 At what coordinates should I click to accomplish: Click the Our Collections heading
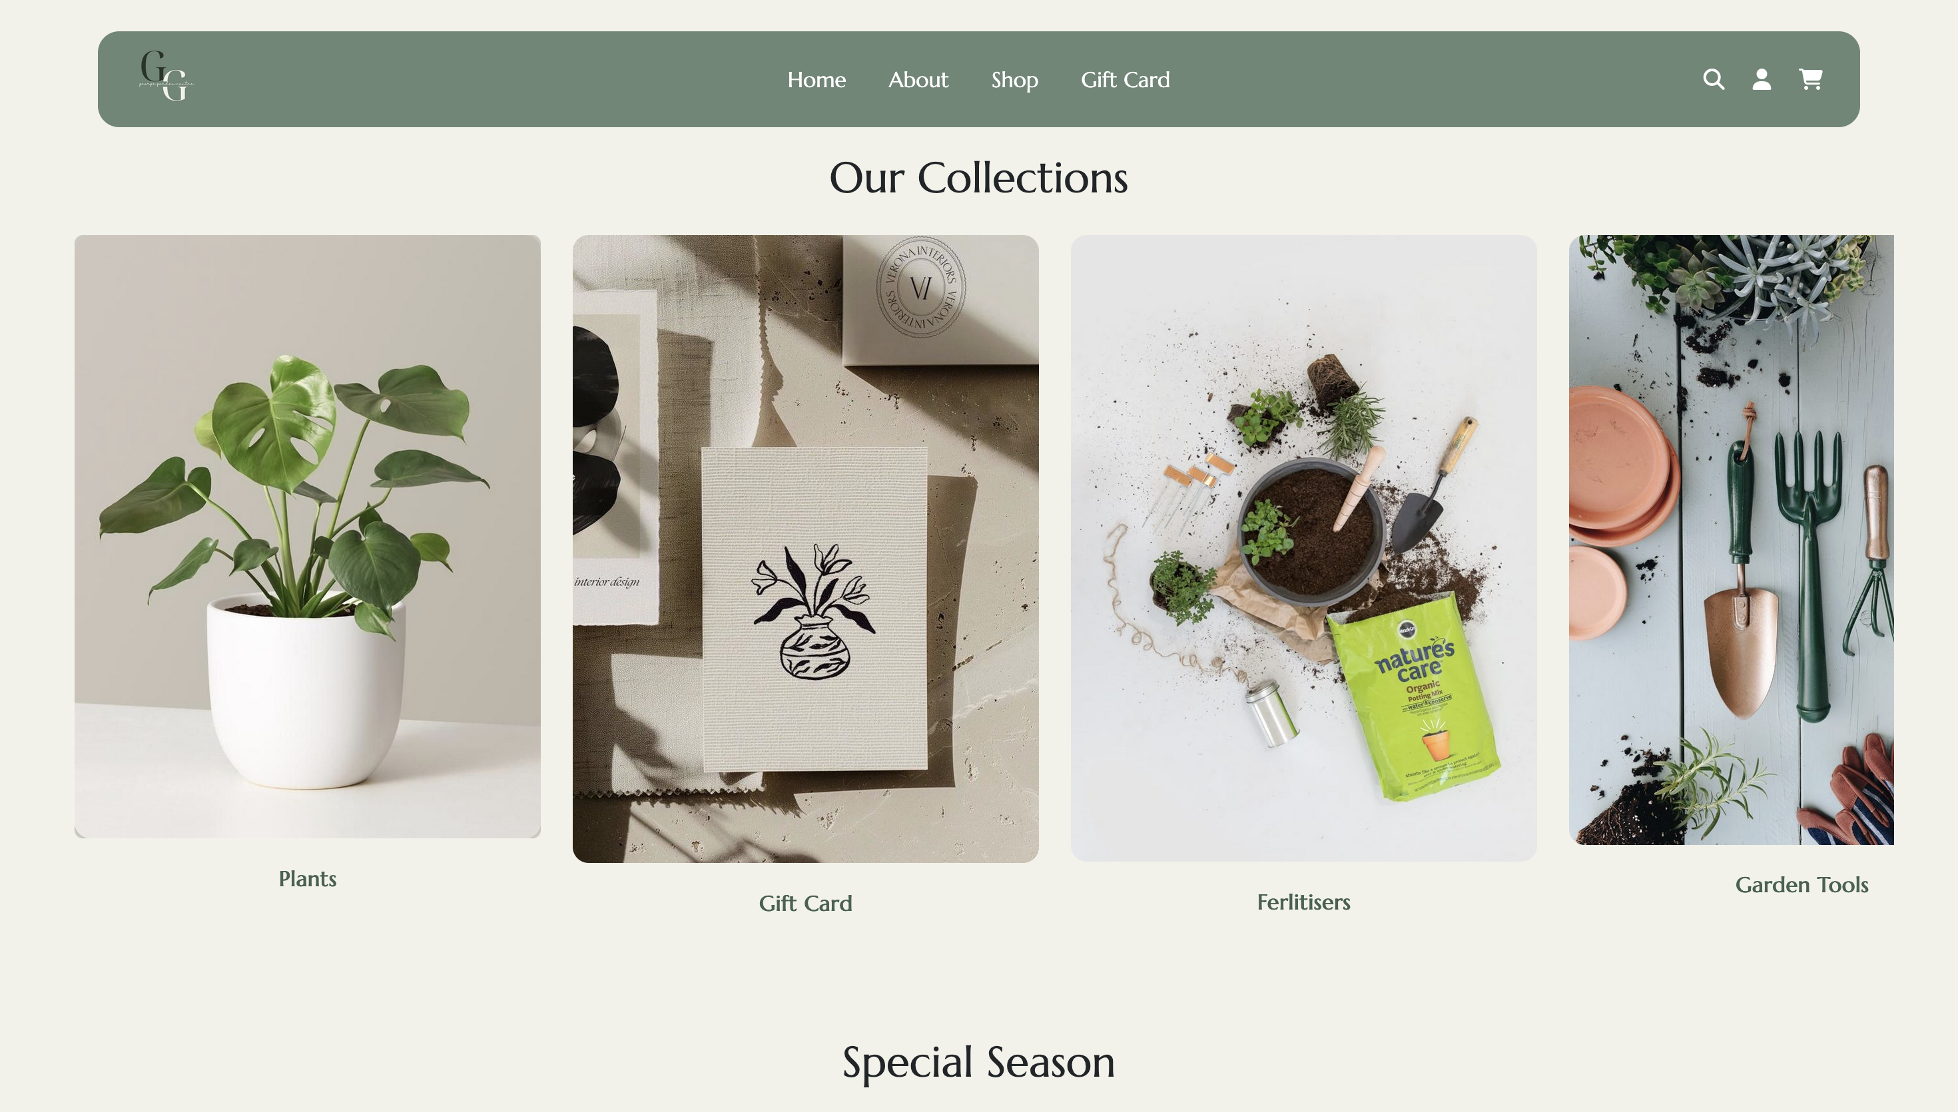(x=978, y=178)
